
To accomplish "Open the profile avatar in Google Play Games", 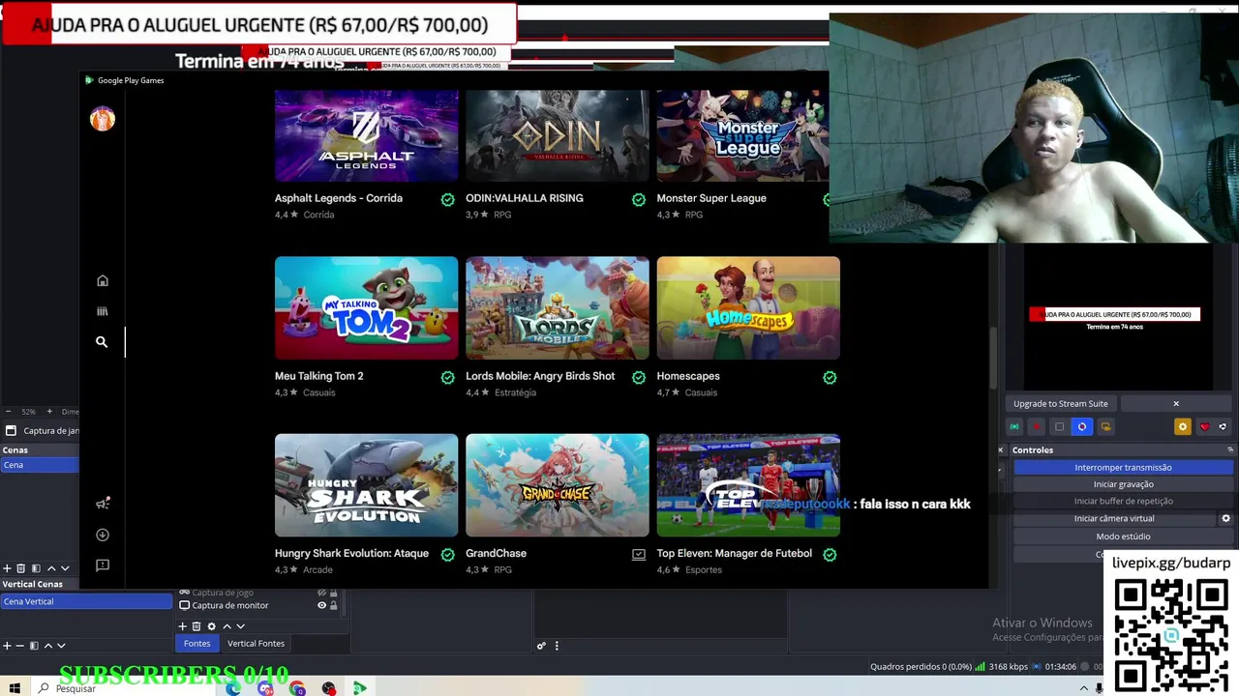I will tap(103, 119).
